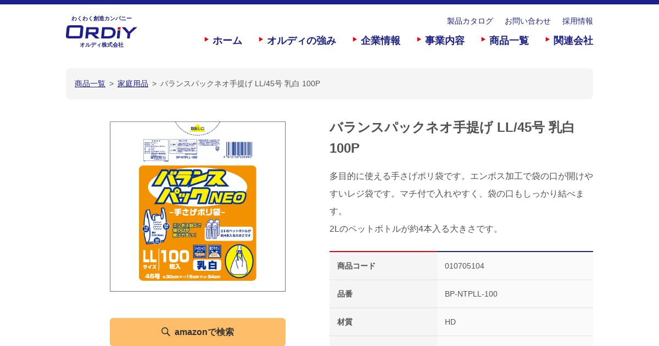
Task: Select the product code value 010705104
Action: pyautogui.click(x=465, y=266)
